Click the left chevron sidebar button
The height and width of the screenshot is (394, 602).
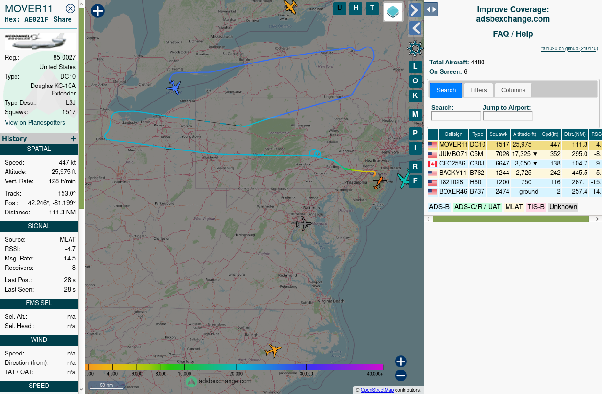(415, 28)
